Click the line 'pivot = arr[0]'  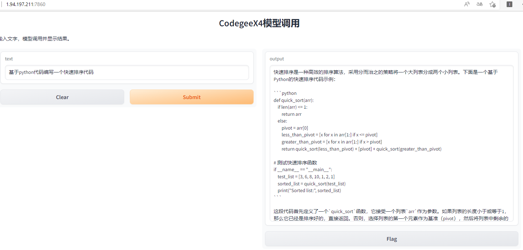coord(295,128)
